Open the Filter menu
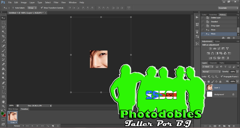The image size is (240, 128). click(x=56, y=2)
